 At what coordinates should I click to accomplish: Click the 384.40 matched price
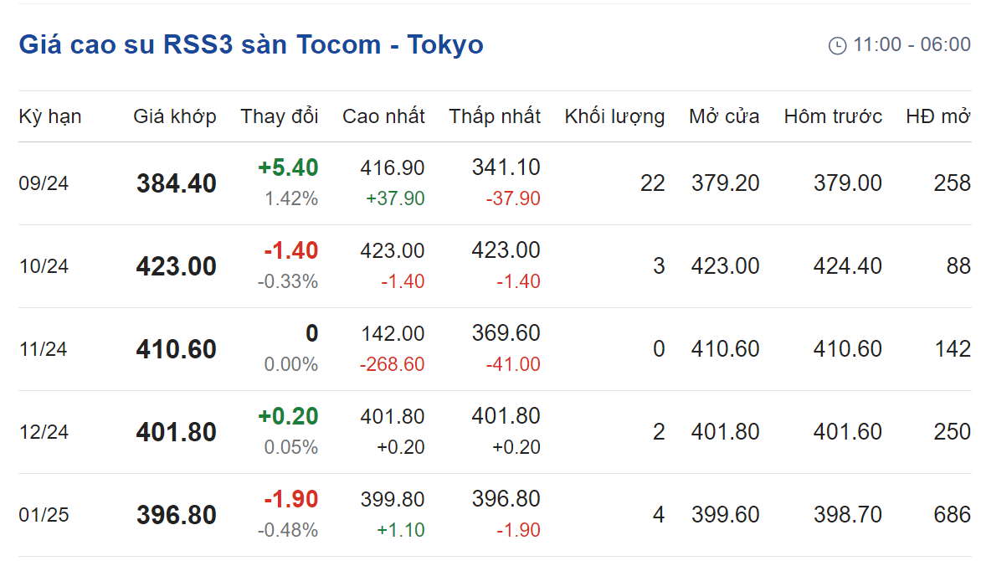[177, 183]
